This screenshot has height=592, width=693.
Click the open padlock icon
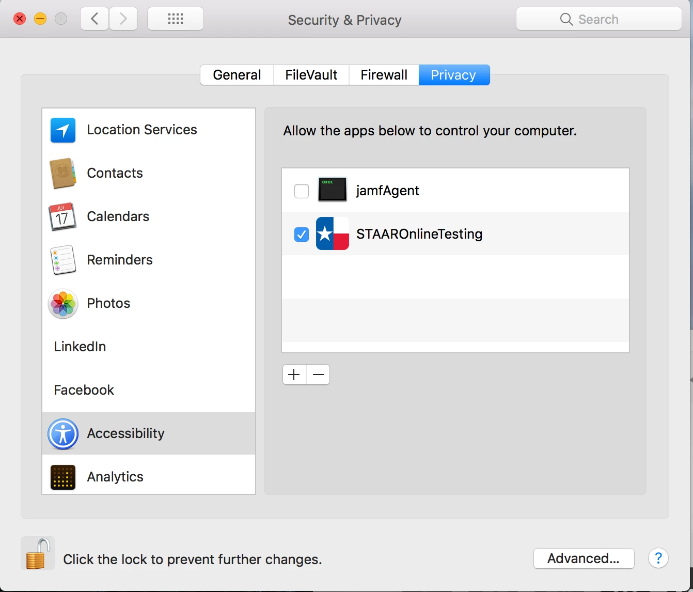38,554
